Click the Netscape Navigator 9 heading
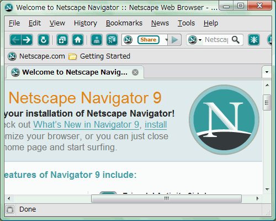Viewport: 276px width, 221px height. pos(85,98)
